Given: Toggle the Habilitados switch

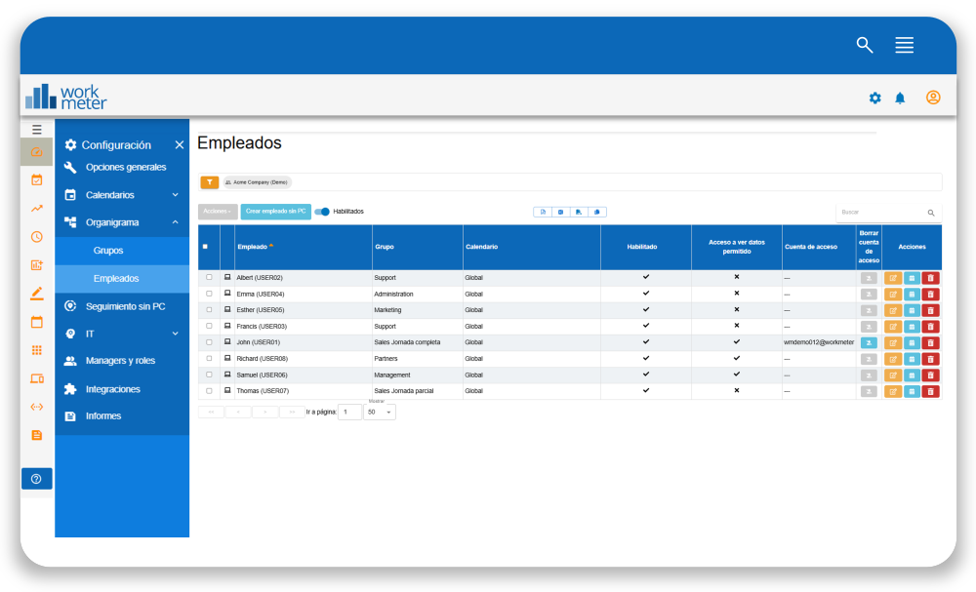Looking at the screenshot, I should click(x=322, y=212).
